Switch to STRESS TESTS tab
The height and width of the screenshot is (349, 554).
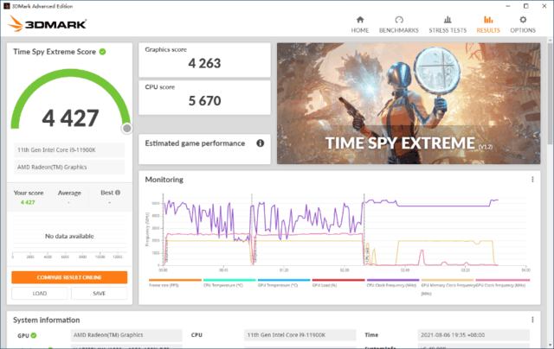point(448,25)
